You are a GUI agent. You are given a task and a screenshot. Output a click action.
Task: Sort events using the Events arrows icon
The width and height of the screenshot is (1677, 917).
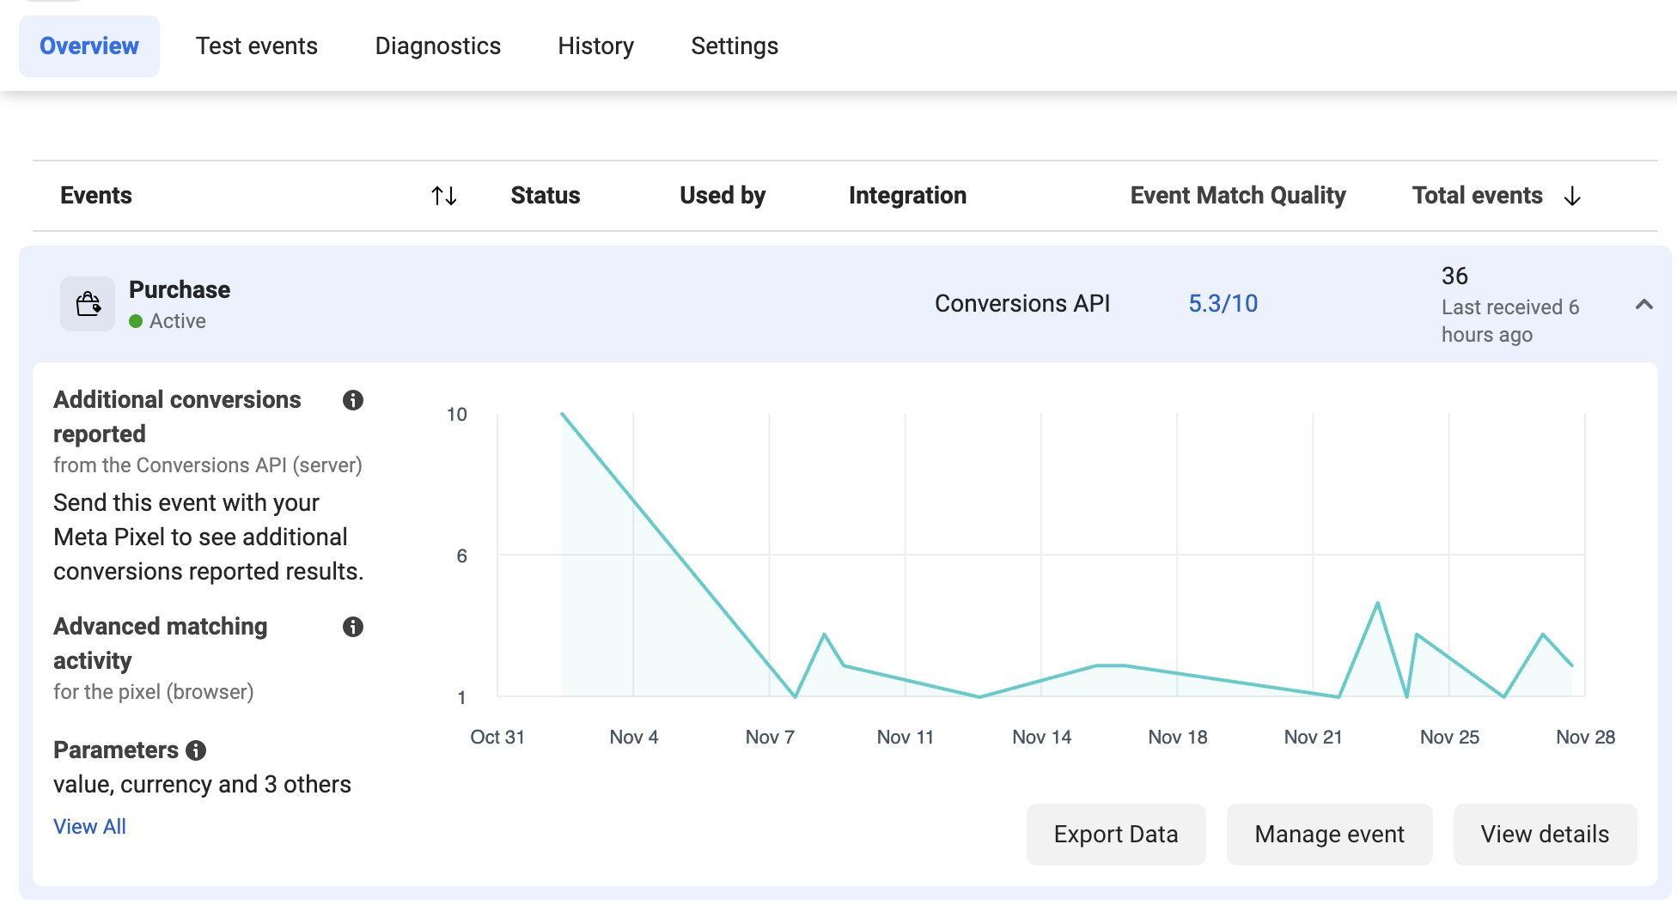pyautogui.click(x=443, y=196)
